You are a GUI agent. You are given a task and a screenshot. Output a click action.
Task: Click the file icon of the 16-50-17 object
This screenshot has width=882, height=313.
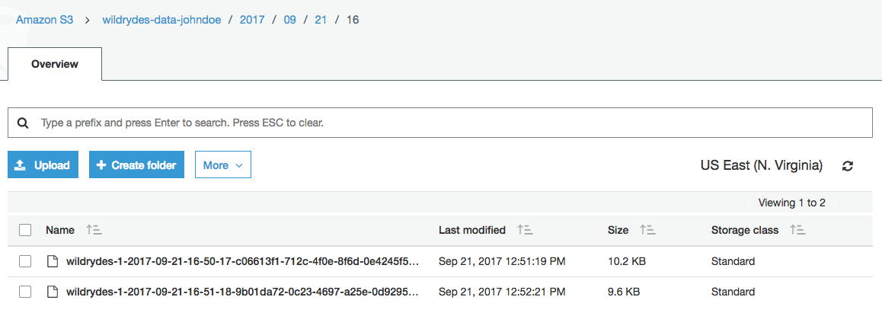(53, 261)
